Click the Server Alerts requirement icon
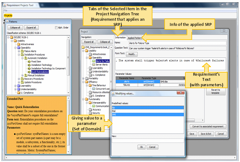 pyautogui.click(x=94, y=65)
